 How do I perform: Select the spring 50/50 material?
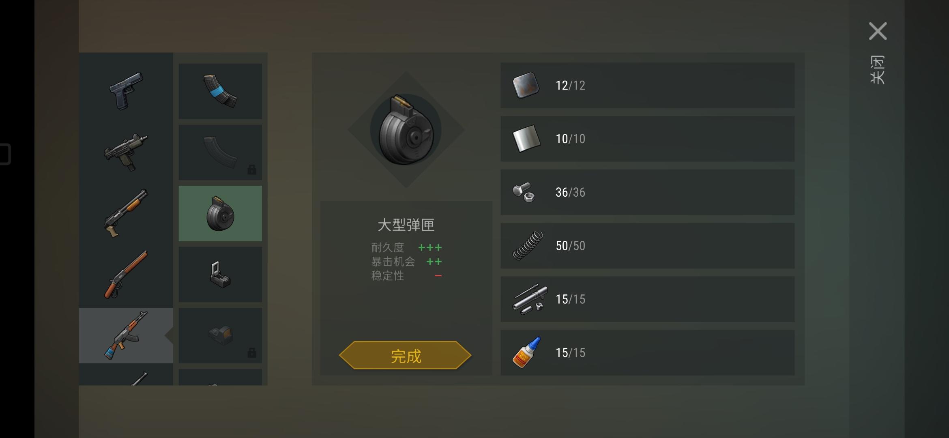coord(647,246)
